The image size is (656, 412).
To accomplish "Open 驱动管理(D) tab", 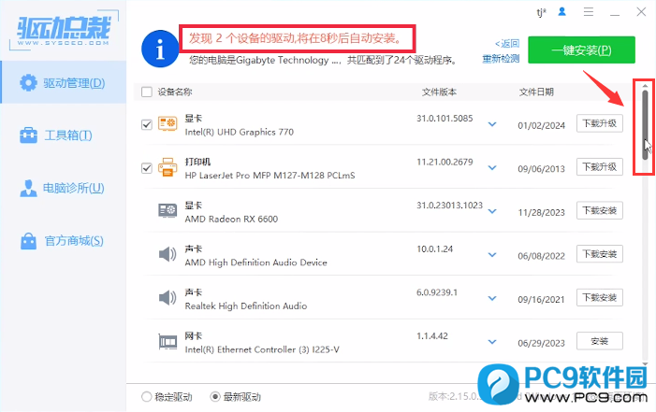I will 64,83.
